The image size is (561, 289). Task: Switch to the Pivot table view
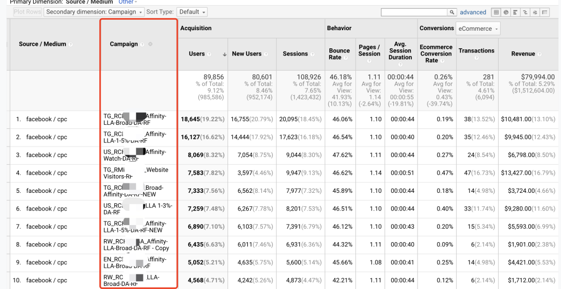coord(545,12)
